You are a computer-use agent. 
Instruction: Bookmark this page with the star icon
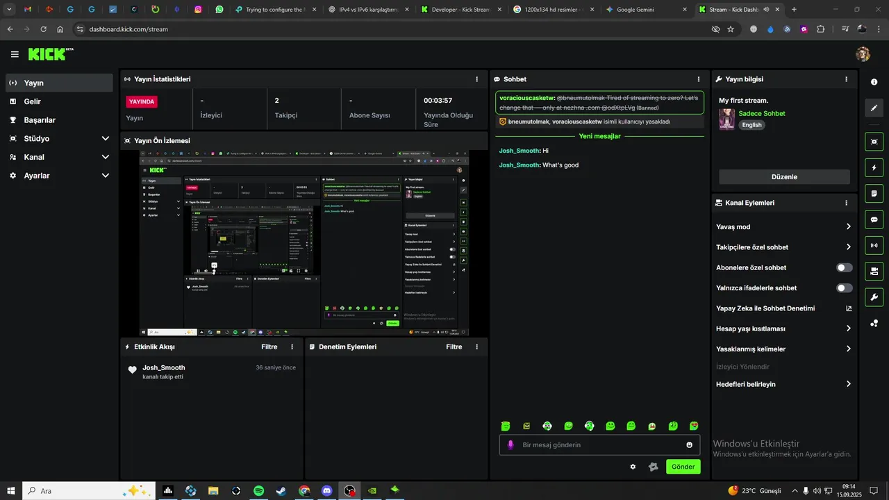(x=731, y=29)
